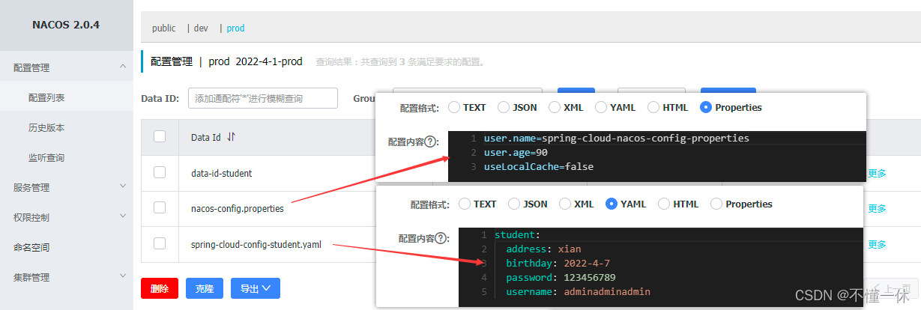
Task: Click the username: adminadminadmin YAML line
Action: coord(578,291)
